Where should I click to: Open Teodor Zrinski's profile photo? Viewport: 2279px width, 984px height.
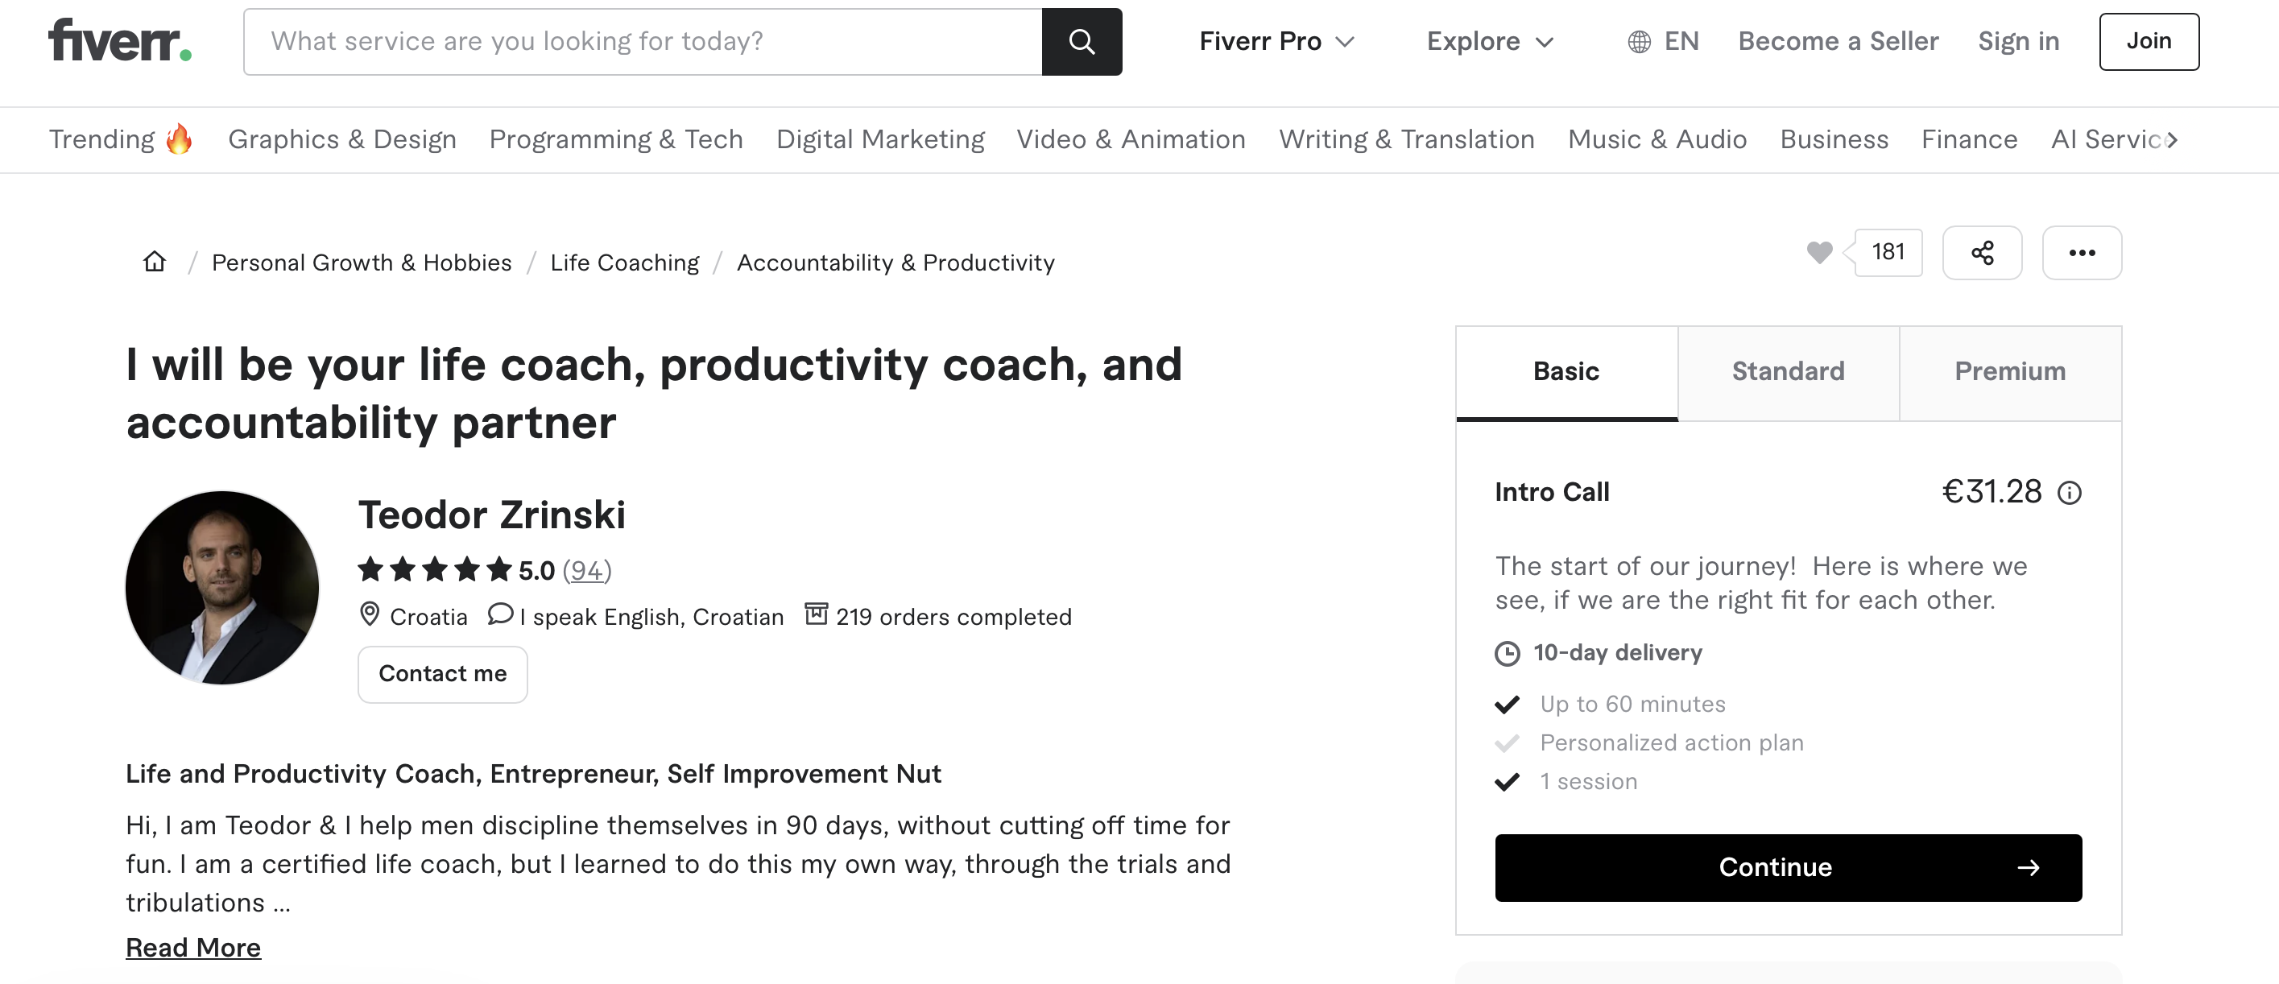(222, 588)
